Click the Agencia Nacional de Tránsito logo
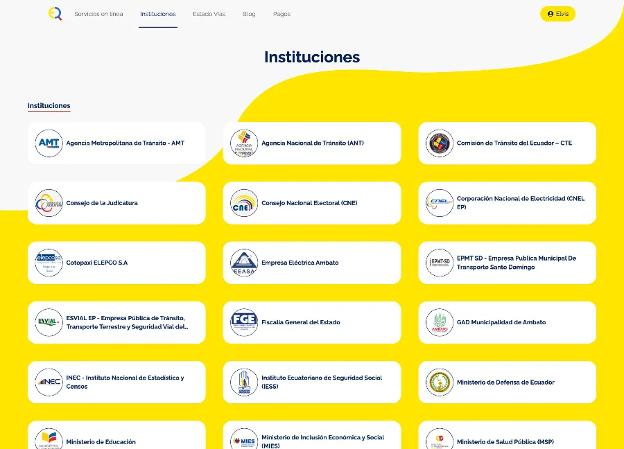Image resolution: width=624 pixels, height=449 pixels. pos(244,143)
